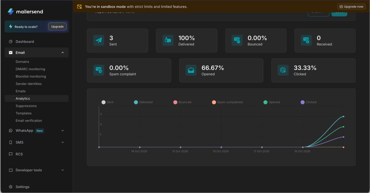
Task: Select the Analytics menu item
Action: click(x=36, y=99)
